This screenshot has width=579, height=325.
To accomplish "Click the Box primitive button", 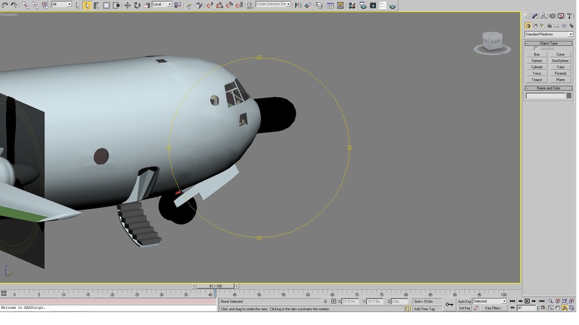I will 537,54.
